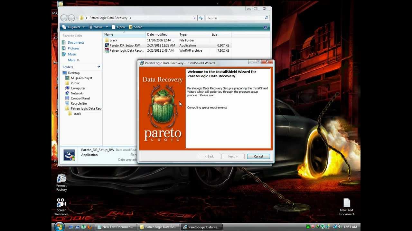
Task: Switch to the Patreo logic Data Recovery taskbar button
Action: [x=158, y=227]
